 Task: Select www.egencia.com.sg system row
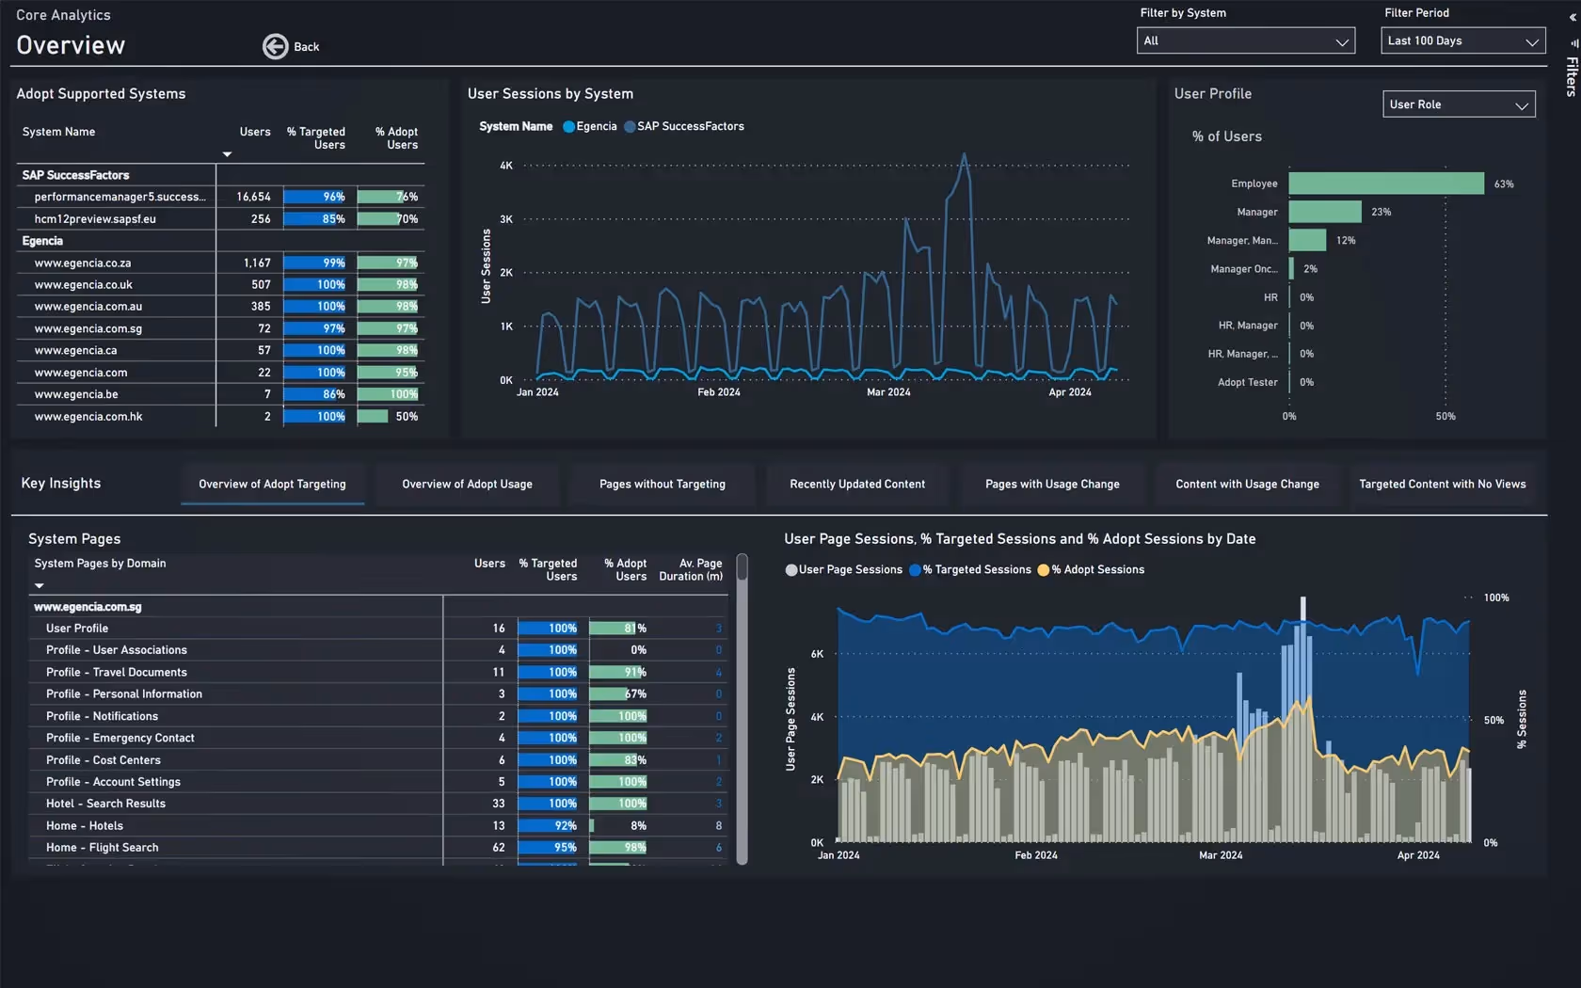click(x=220, y=329)
